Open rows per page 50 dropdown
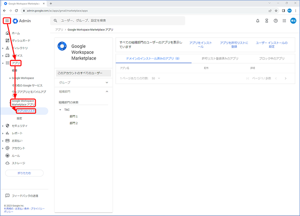The height and width of the screenshot is (216, 300). [156, 78]
